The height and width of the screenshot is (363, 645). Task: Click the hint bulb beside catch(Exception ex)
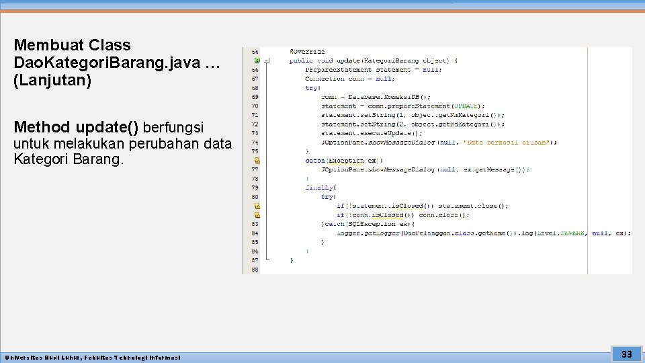257,161
